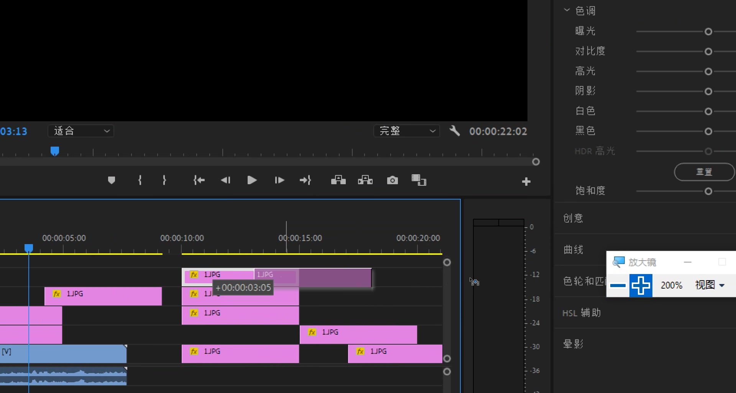The width and height of the screenshot is (736, 393).
Task: Open the wrench settings menu
Action: tap(455, 131)
